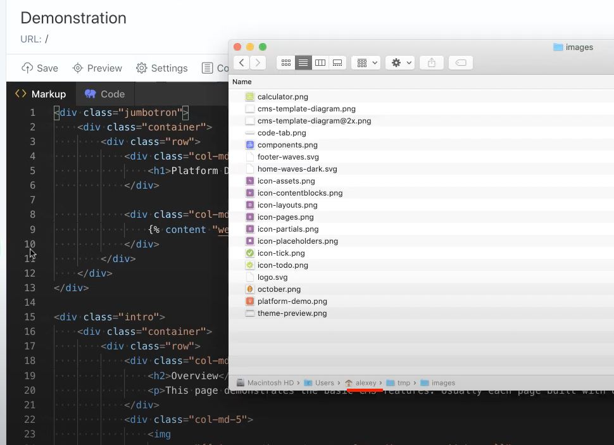Select theme-preview.png file
The height and width of the screenshot is (445, 614).
(292, 313)
